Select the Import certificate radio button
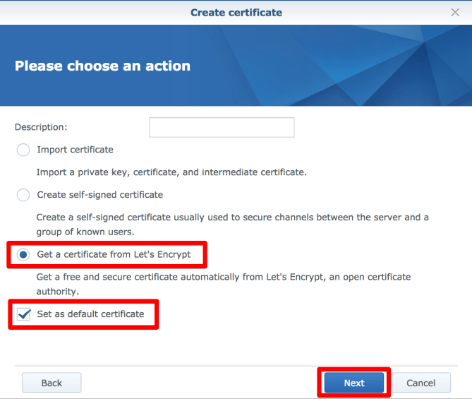 (x=23, y=150)
